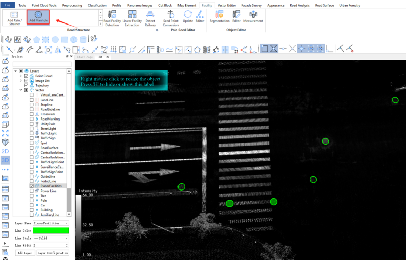407x261 pixels.
Task: Click the 3D cube view icon
Action: 5,124
